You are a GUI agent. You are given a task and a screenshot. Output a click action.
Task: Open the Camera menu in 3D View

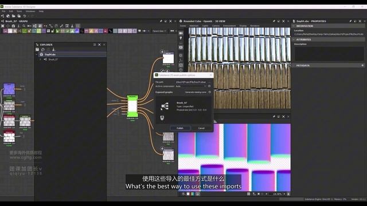pyautogui.click(x=216, y=26)
